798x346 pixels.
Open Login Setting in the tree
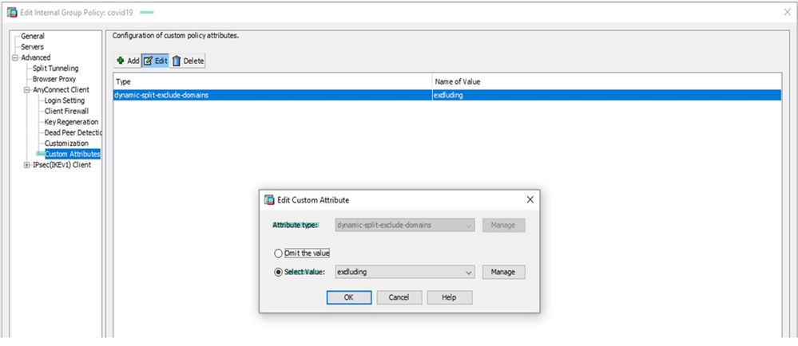click(x=65, y=100)
